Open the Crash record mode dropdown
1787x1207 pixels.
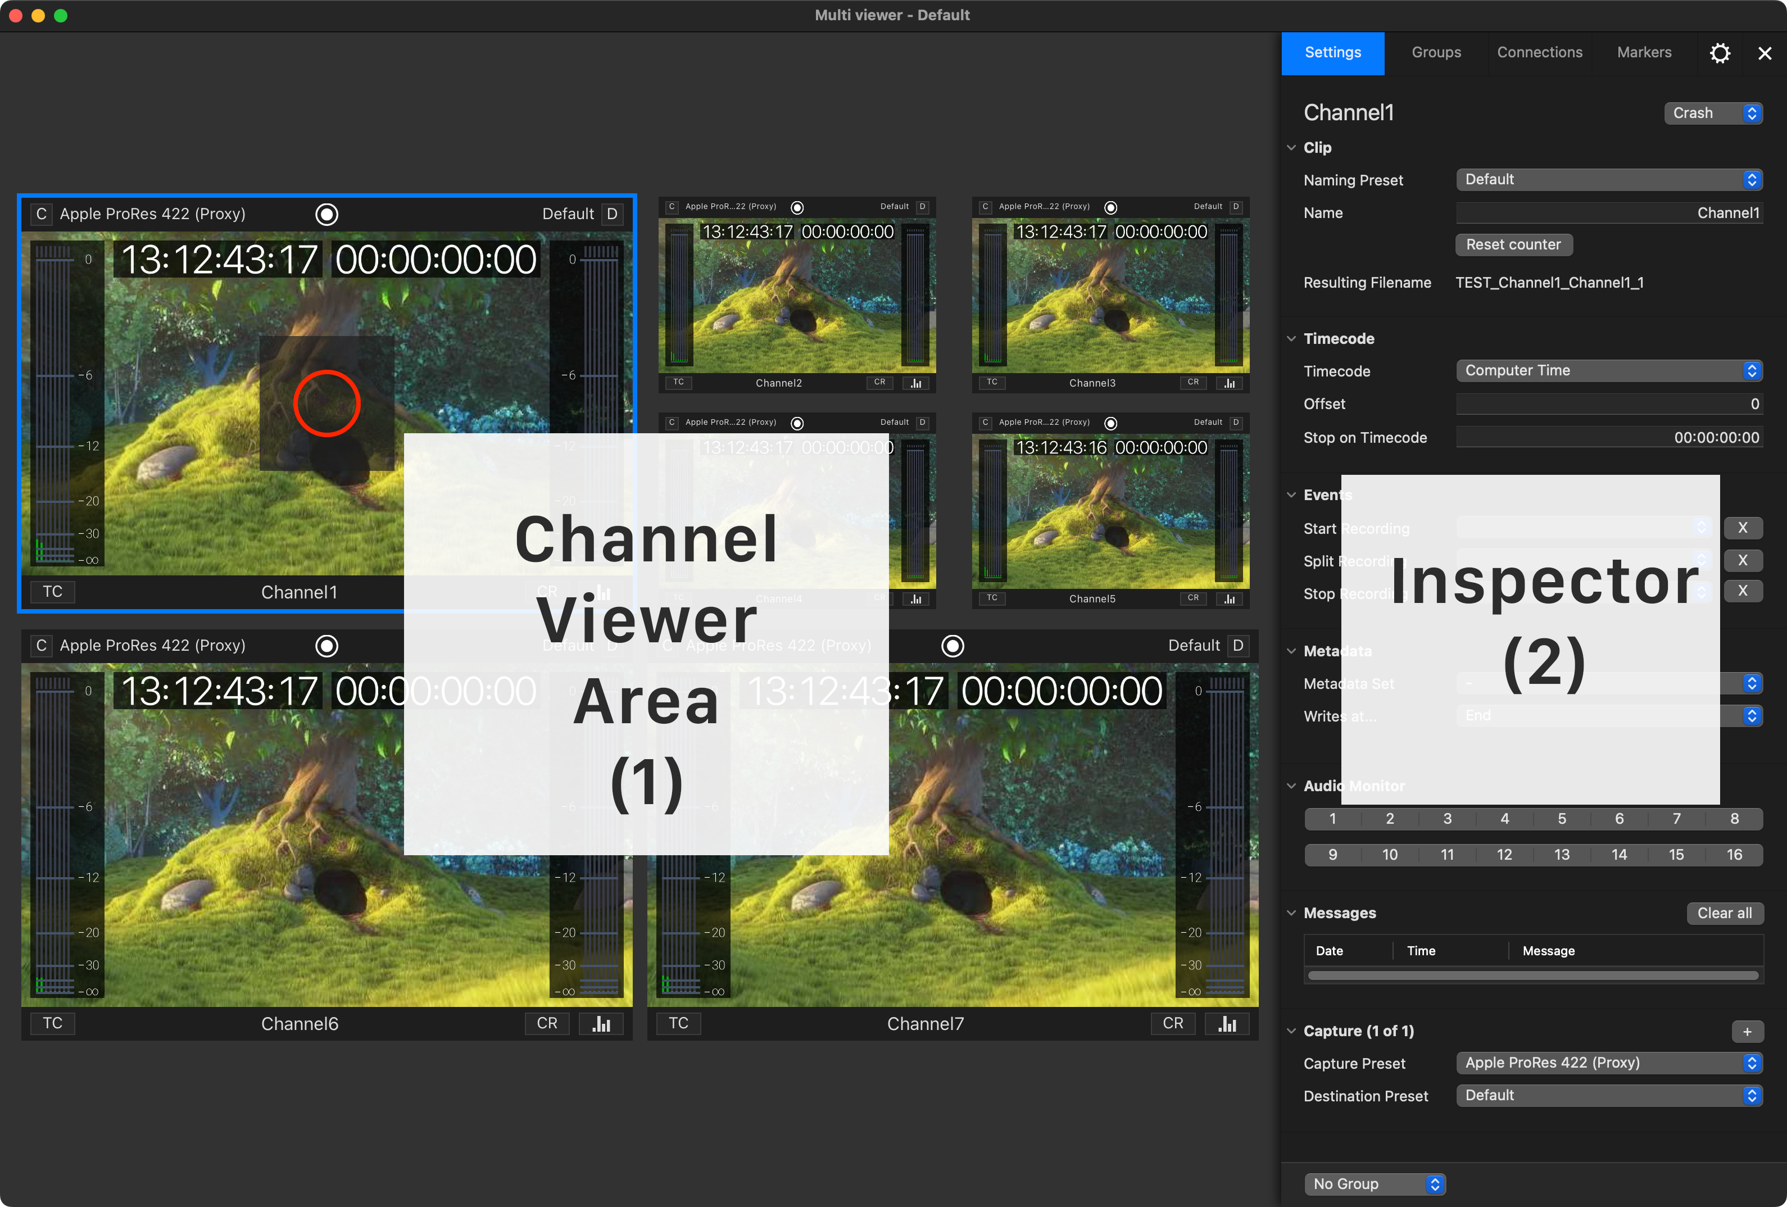[1713, 113]
